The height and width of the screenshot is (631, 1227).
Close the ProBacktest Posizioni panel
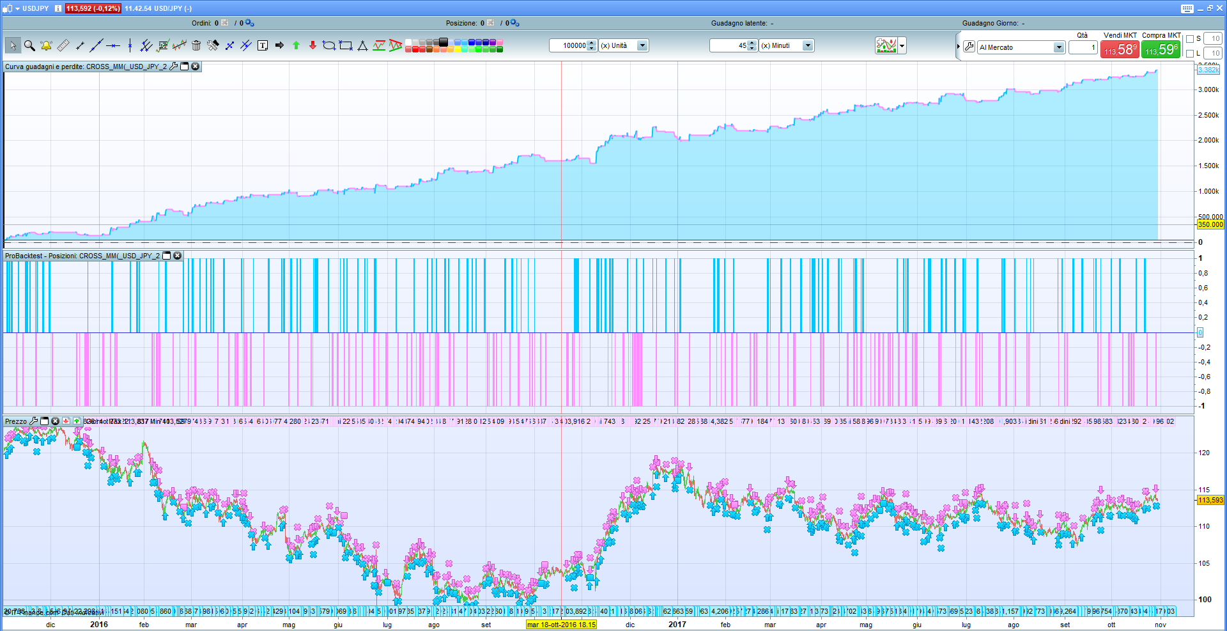click(178, 256)
